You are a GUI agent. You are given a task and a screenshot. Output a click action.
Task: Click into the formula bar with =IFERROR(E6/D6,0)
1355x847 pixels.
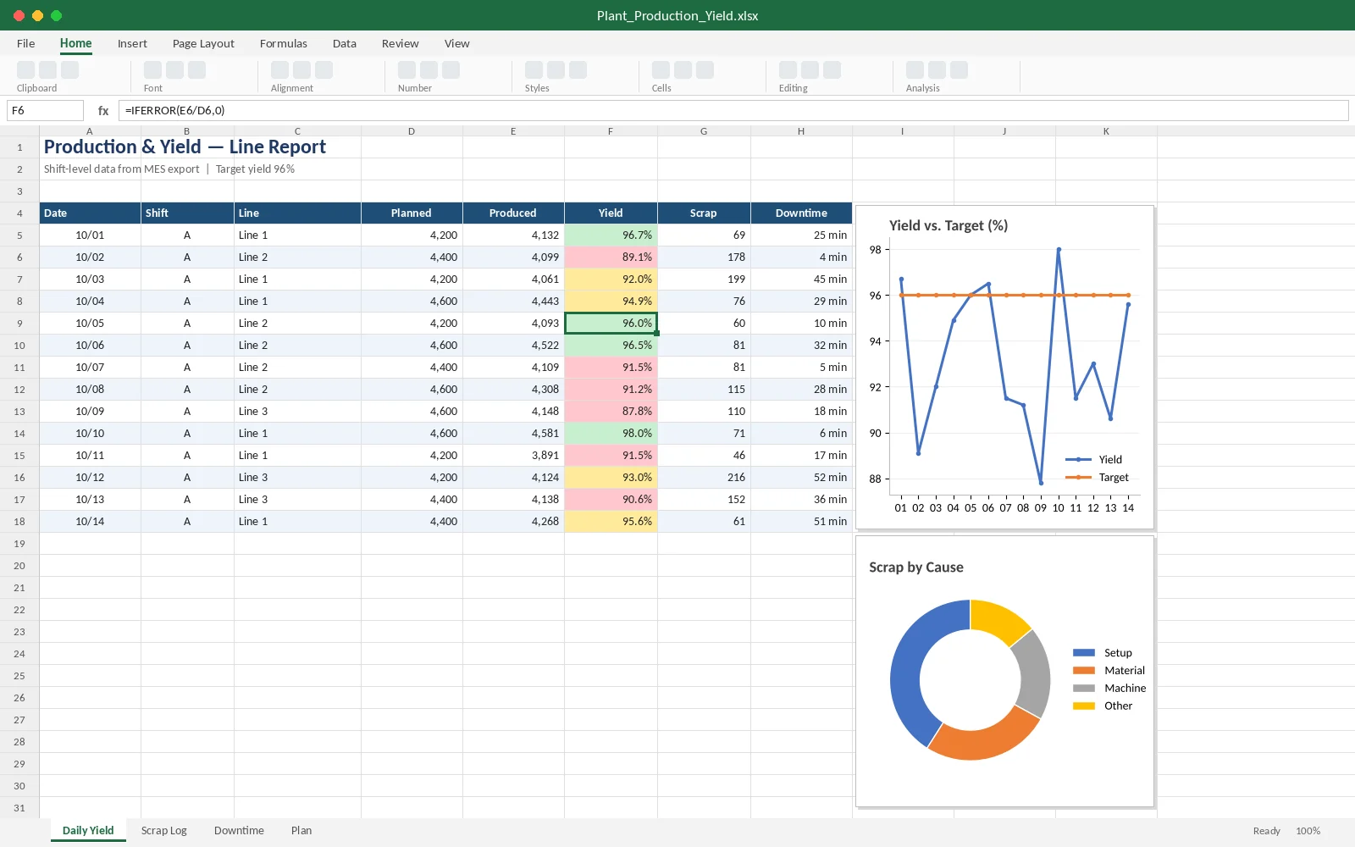[x=733, y=110]
